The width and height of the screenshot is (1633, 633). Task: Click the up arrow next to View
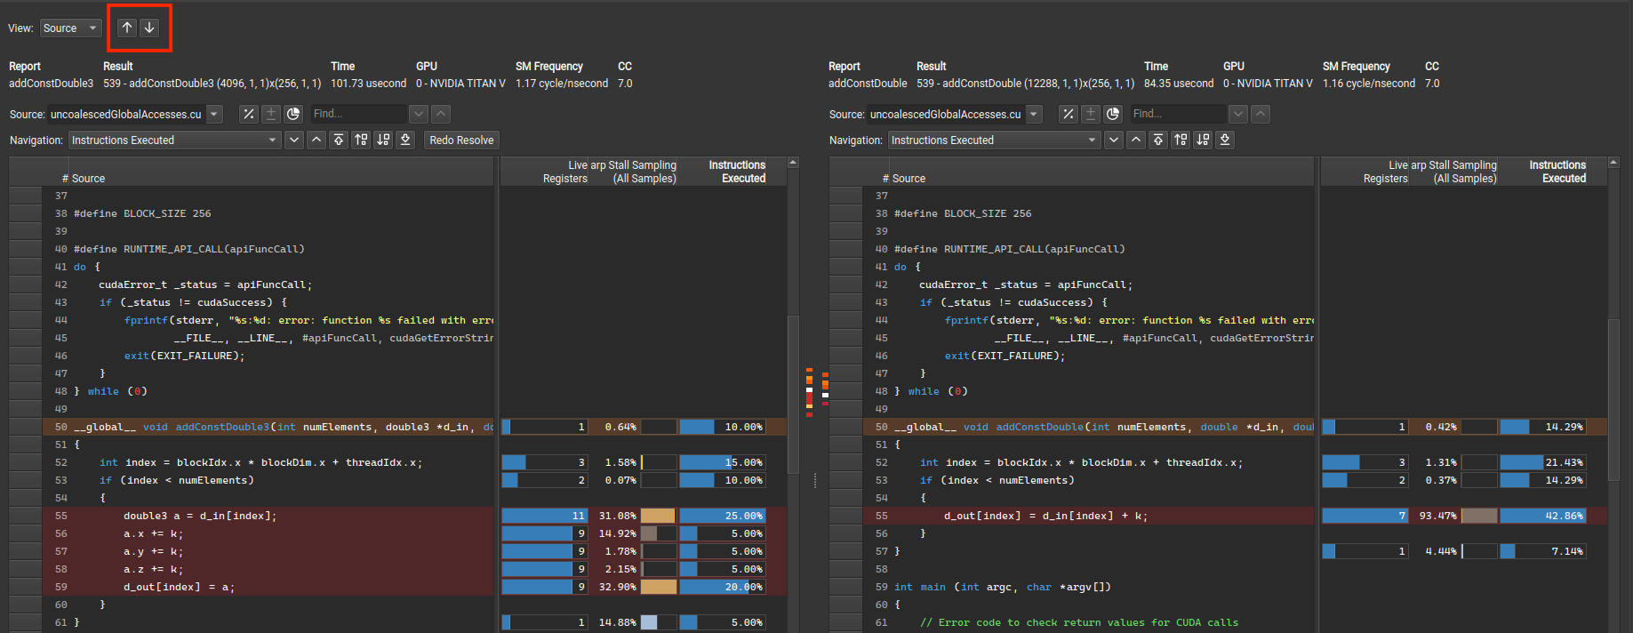(127, 28)
